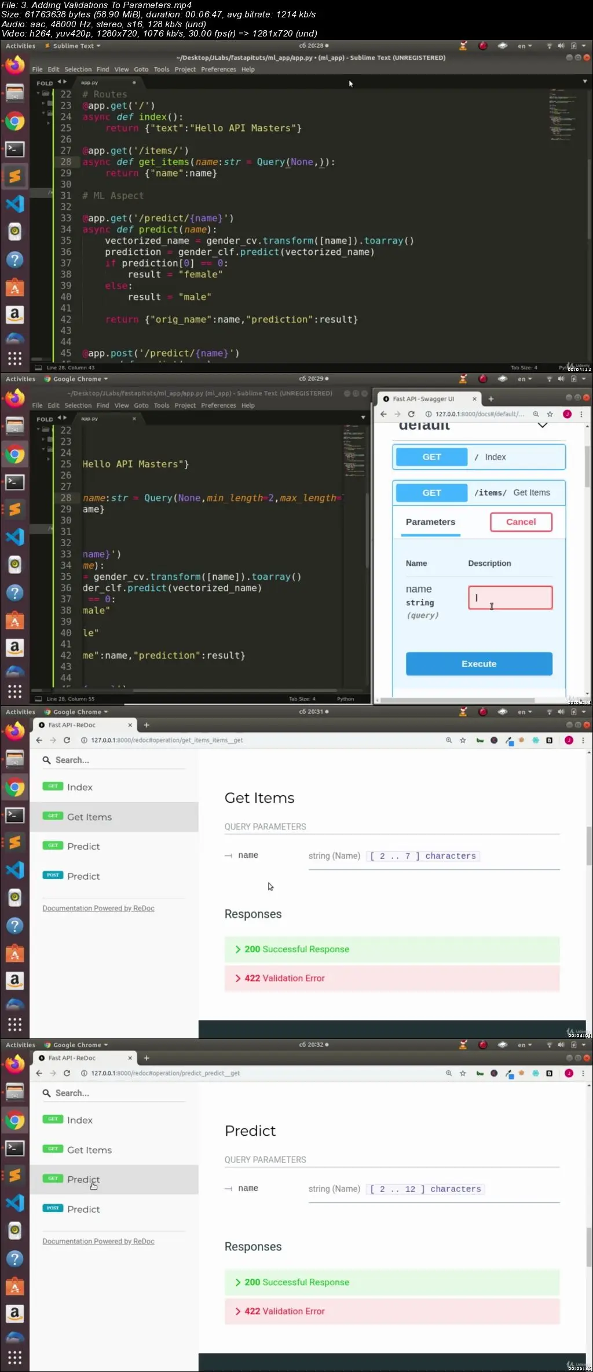Expand the 200 Successful Response on Predict page
This screenshot has height=1372, width=593.
(x=392, y=1282)
